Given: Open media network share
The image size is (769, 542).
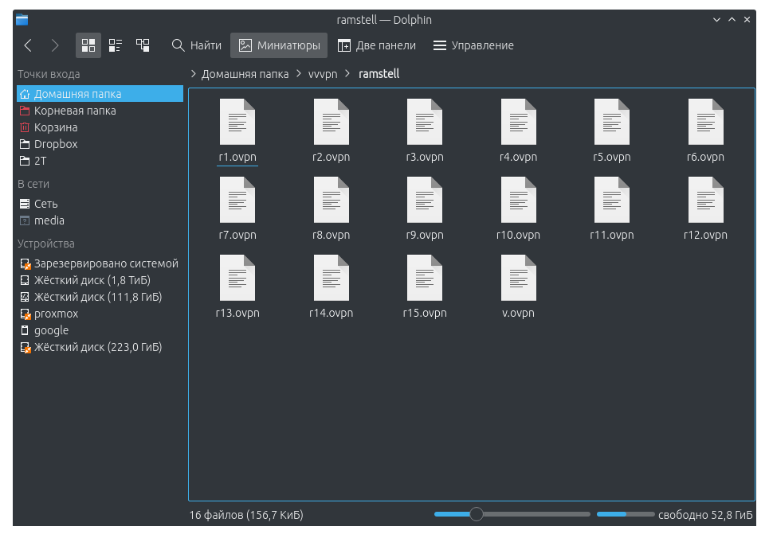Looking at the screenshot, I should [100, 220].
